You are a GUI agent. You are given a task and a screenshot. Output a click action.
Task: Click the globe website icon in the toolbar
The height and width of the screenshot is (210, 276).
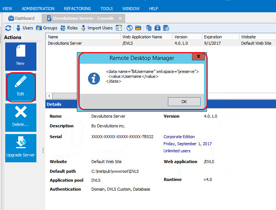click(130, 28)
